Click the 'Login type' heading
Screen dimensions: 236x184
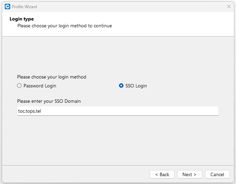(x=21, y=19)
